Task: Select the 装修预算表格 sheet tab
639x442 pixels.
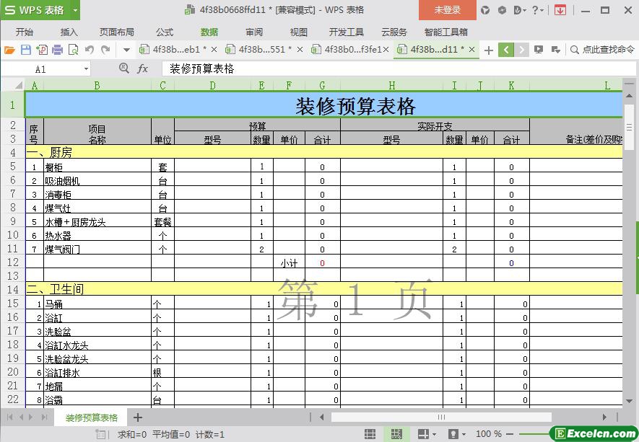Action: tap(92, 417)
